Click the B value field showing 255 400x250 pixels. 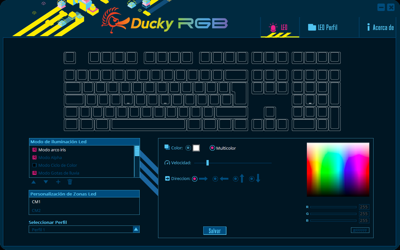pyautogui.click(x=364, y=221)
